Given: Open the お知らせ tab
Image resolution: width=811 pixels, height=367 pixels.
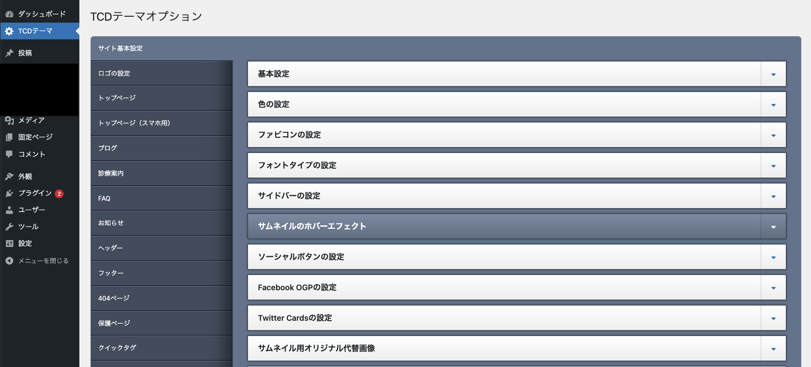Looking at the screenshot, I should click(162, 223).
